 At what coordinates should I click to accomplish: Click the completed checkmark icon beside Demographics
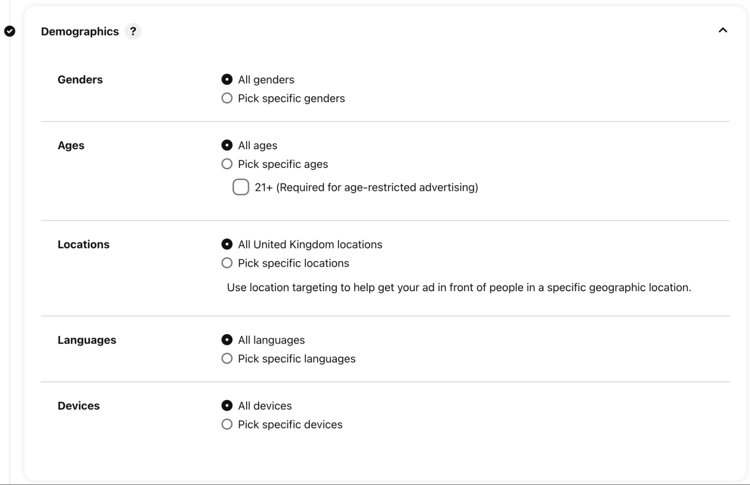10,31
